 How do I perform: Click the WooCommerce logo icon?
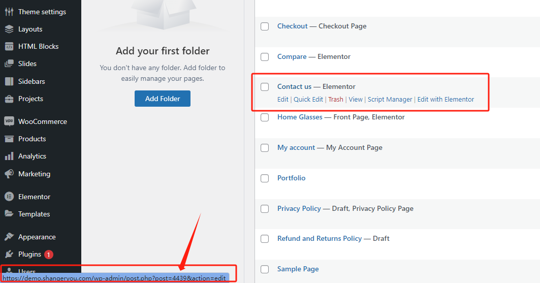tap(9, 121)
